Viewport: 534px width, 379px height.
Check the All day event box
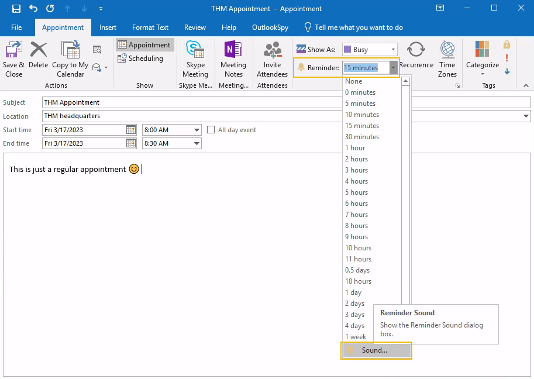[x=212, y=130]
